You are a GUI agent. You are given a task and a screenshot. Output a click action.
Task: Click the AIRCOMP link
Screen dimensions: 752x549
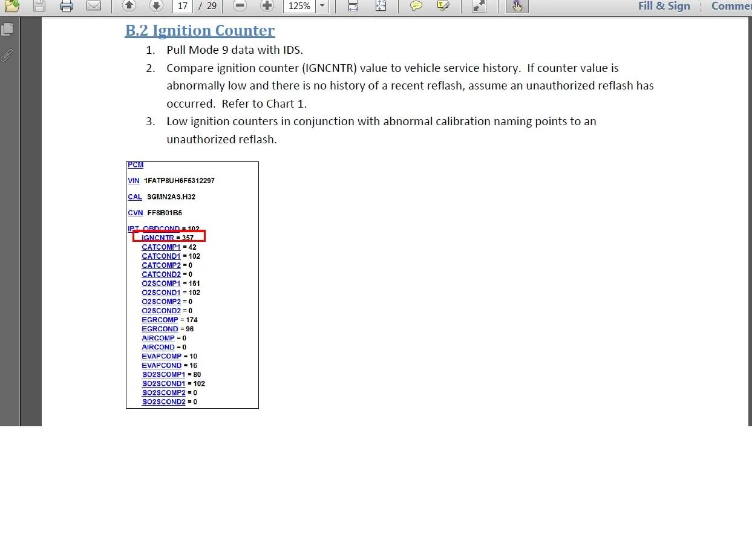[x=158, y=338]
